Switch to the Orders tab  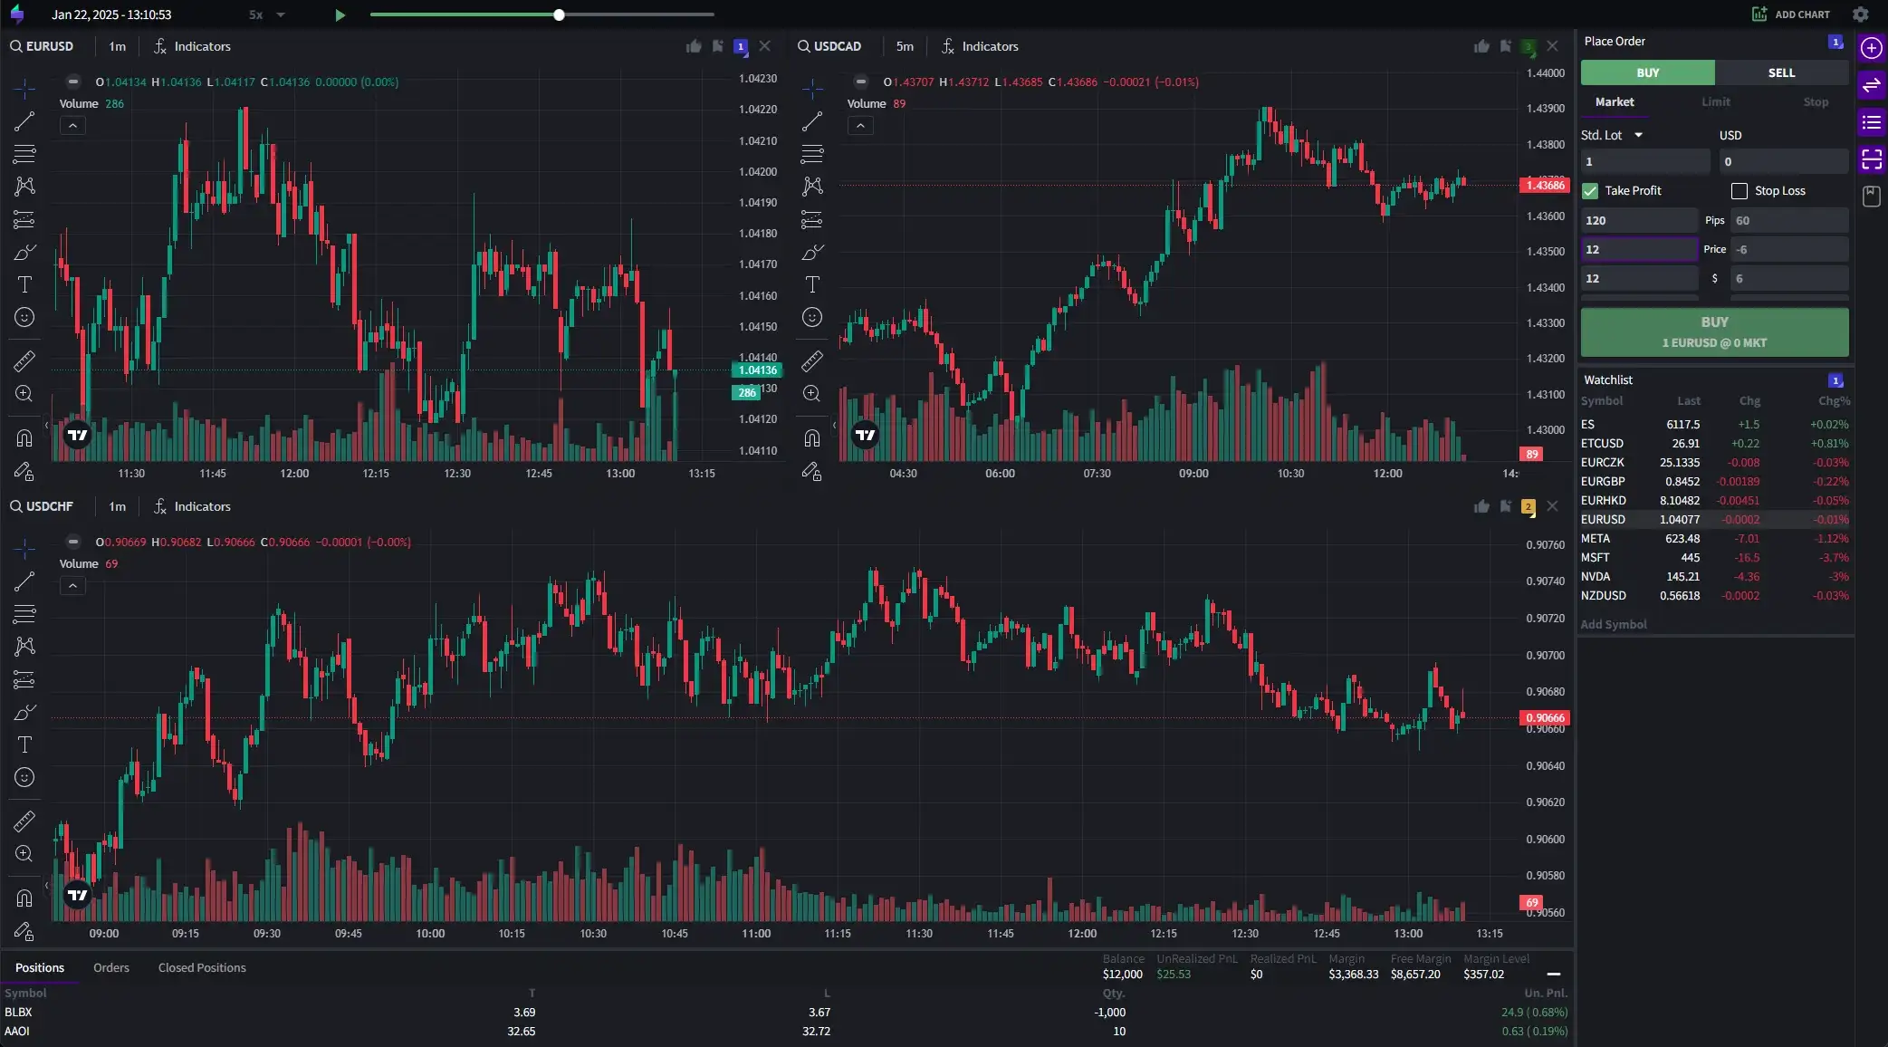[x=110, y=967]
